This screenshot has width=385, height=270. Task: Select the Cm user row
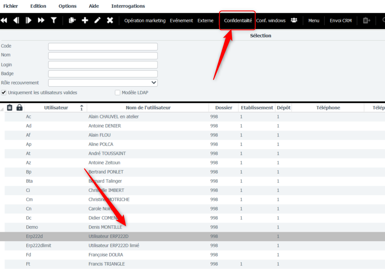point(195,199)
